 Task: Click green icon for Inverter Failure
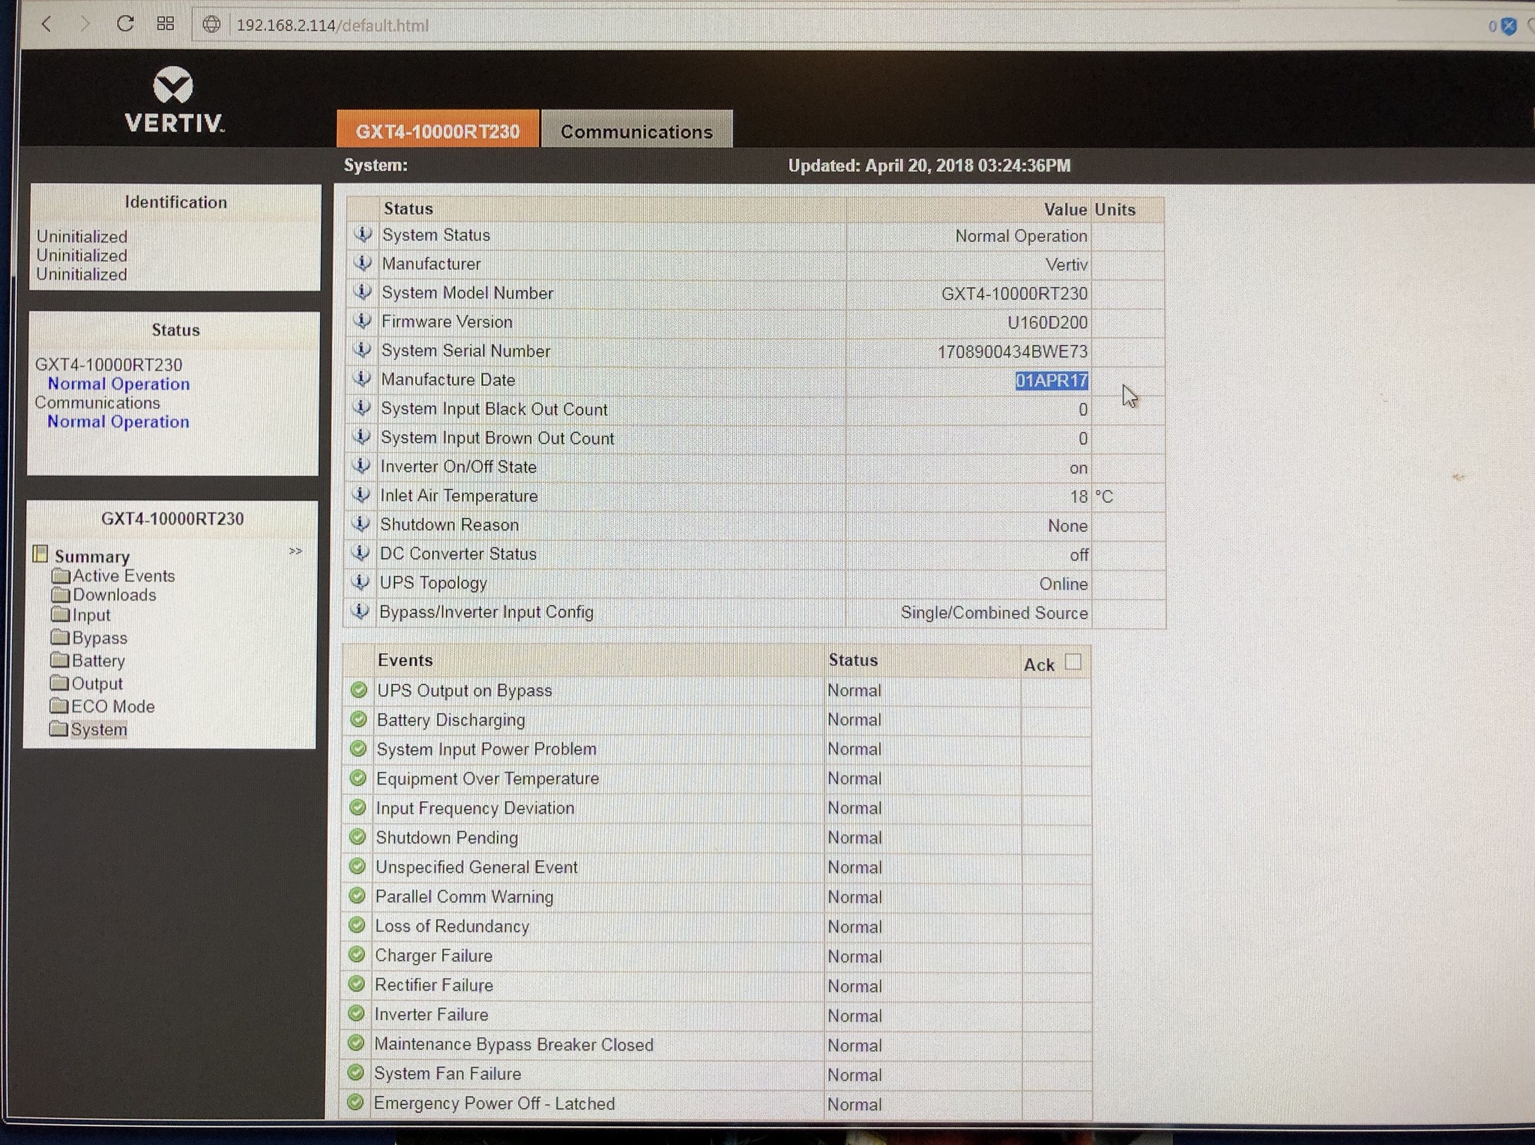tap(357, 1014)
